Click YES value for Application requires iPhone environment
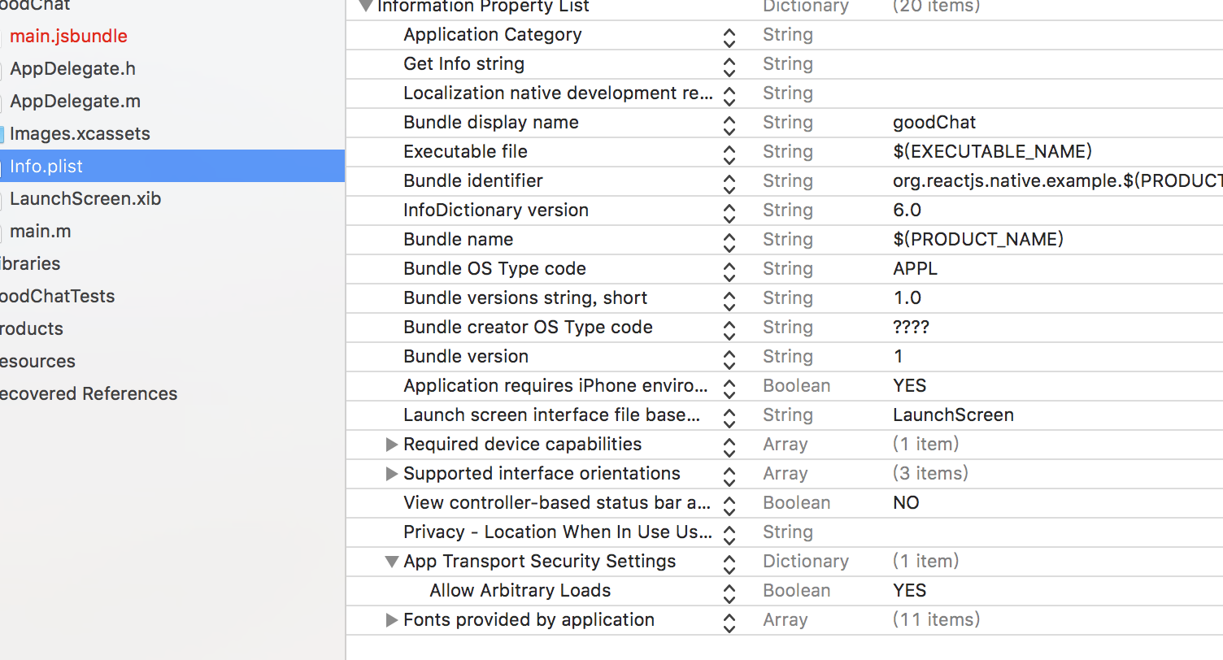Image resolution: width=1223 pixels, height=660 pixels. tap(909, 386)
